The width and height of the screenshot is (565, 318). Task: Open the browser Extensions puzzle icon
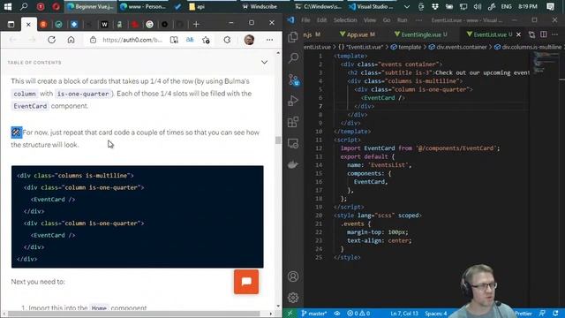(x=227, y=40)
